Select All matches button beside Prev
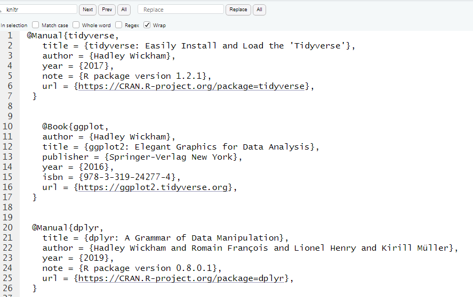 pos(124,10)
